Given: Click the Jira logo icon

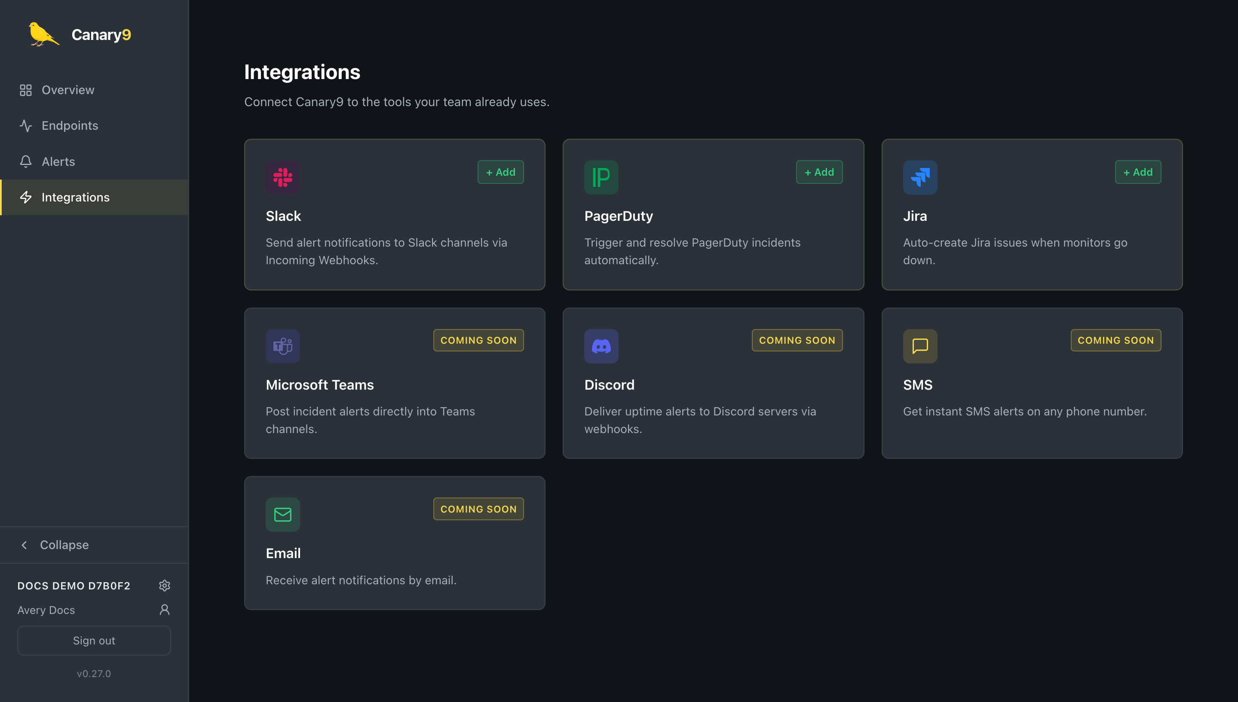Looking at the screenshot, I should coord(920,177).
